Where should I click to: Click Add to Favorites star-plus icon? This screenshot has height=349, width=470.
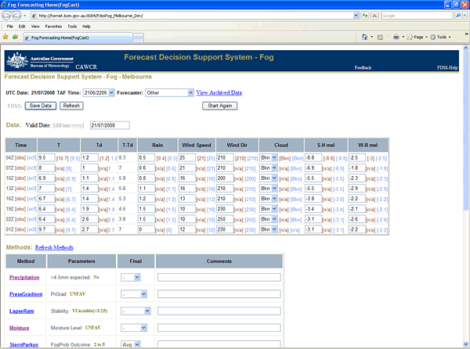[15, 37]
